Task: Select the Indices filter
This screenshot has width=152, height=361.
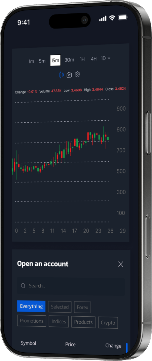Action: pos(59,322)
